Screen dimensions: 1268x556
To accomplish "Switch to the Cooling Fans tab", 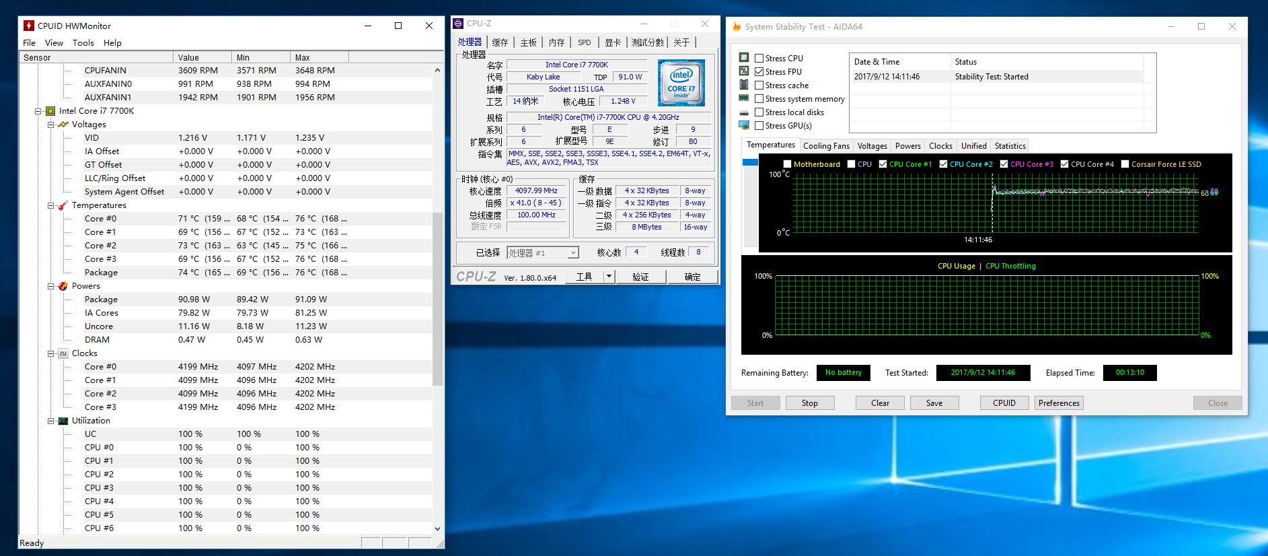I will [825, 146].
